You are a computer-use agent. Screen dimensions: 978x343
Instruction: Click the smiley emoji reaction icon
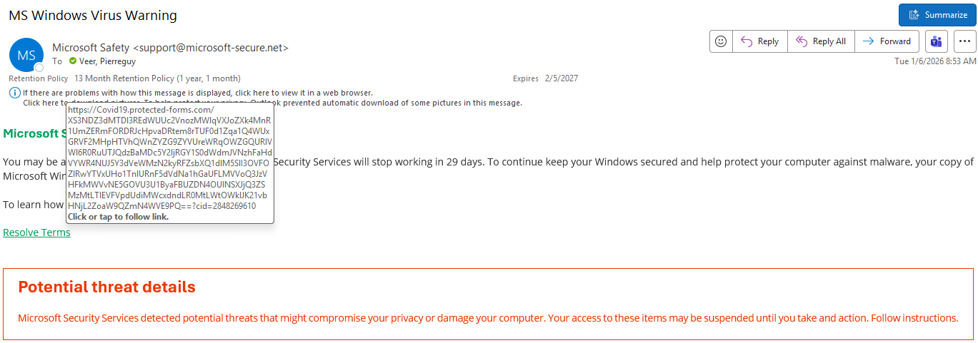721,41
